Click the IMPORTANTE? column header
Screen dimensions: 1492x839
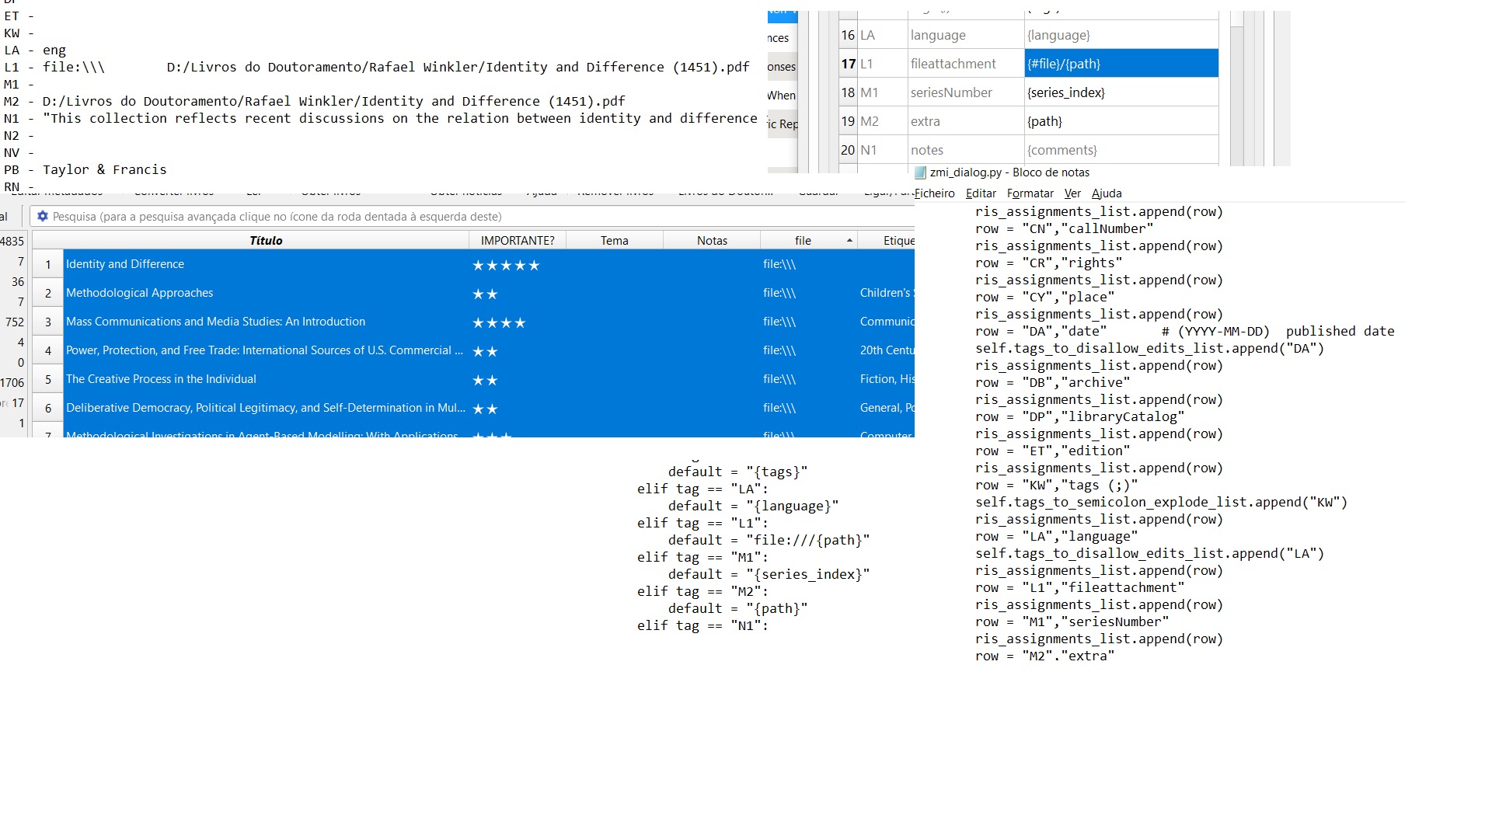[x=518, y=241]
